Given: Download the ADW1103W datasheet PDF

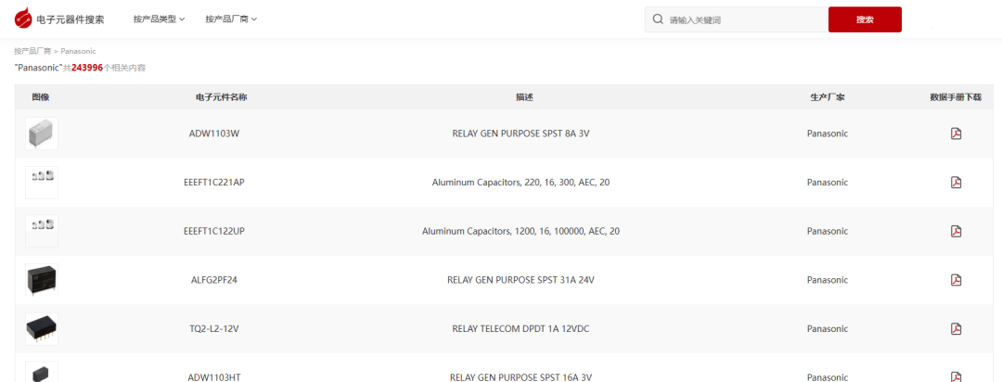Looking at the screenshot, I should 956,134.
